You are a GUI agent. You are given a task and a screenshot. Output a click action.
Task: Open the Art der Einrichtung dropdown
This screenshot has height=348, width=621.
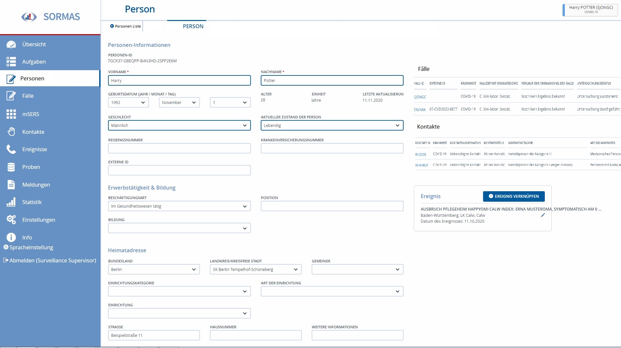click(x=332, y=291)
